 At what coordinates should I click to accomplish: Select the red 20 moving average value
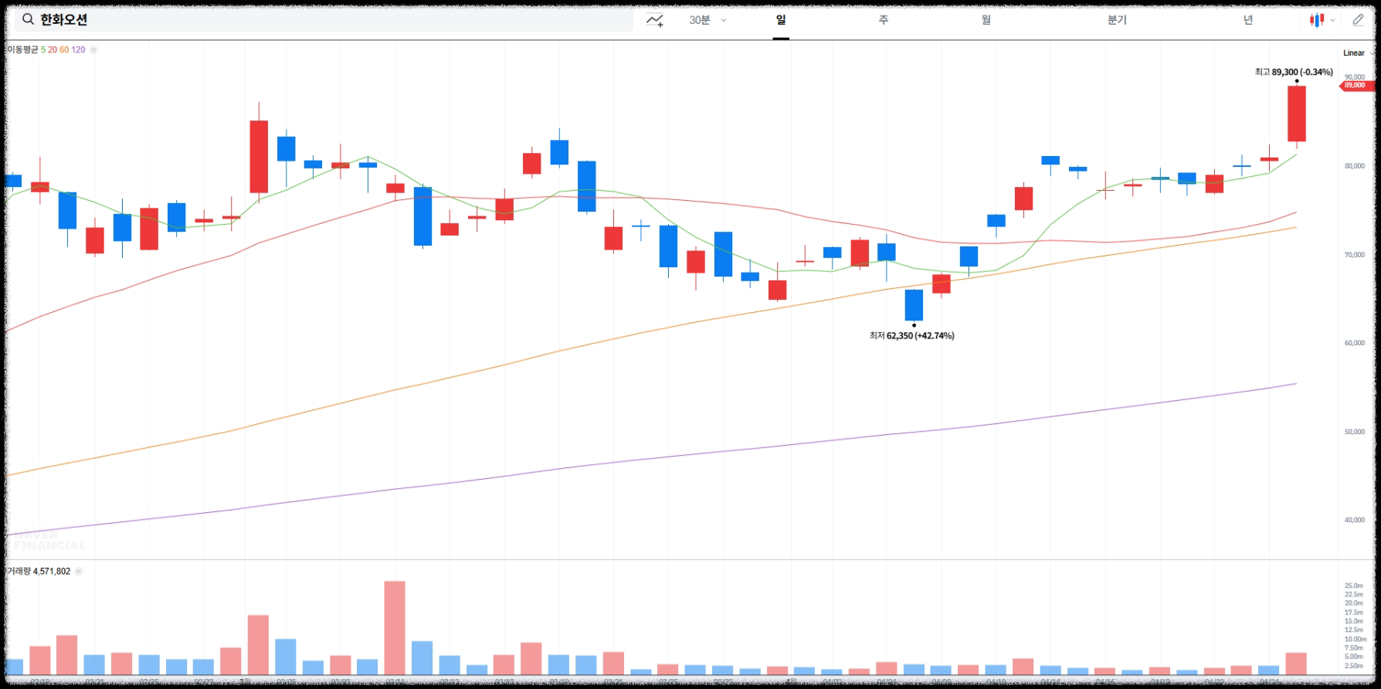click(53, 49)
